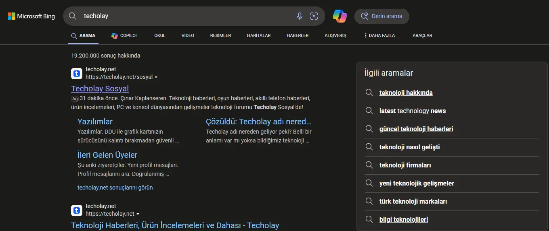Image resolution: width=549 pixels, height=231 pixels.
Task: Search related term türk teknoloji markaları
Action: click(413, 201)
